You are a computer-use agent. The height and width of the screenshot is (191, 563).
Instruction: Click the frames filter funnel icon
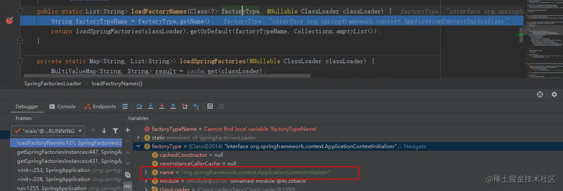tap(115, 131)
